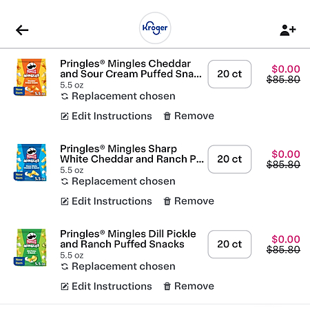Click the replacement arrows icon on Sharp White Cheddar item
The width and height of the screenshot is (310, 310).
pos(65,182)
